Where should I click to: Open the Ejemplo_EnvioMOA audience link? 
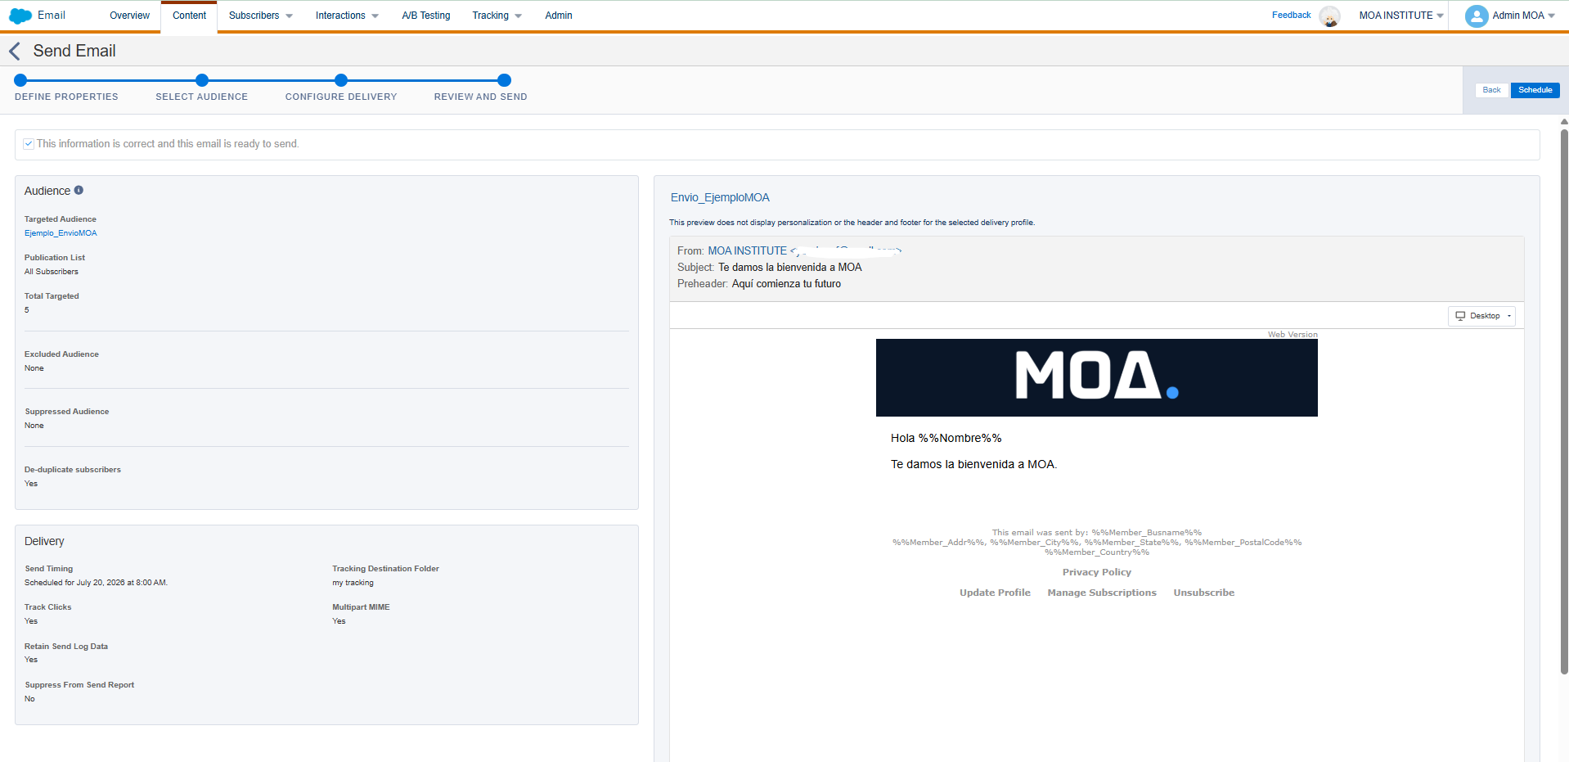[61, 233]
